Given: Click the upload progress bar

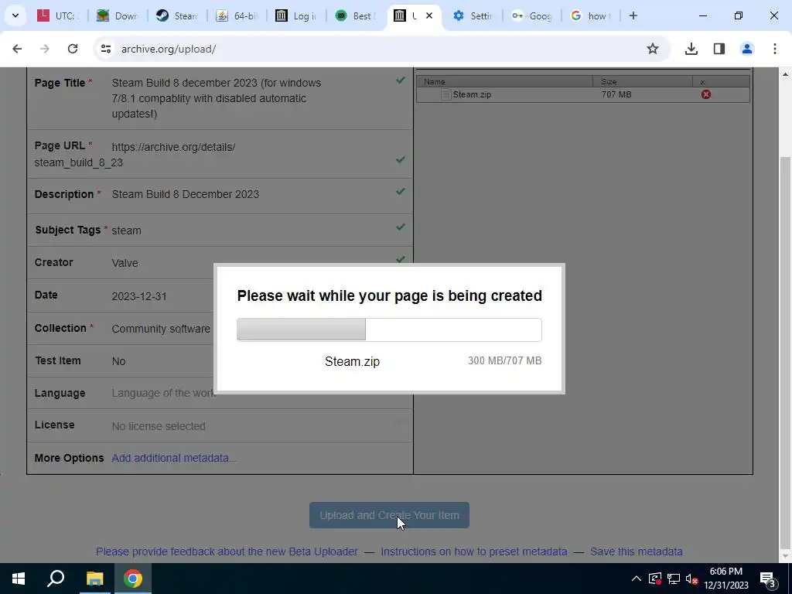Looking at the screenshot, I should tap(390, 329).
